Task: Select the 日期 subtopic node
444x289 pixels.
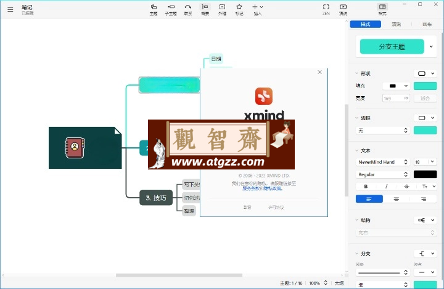Action: point(216,59)
